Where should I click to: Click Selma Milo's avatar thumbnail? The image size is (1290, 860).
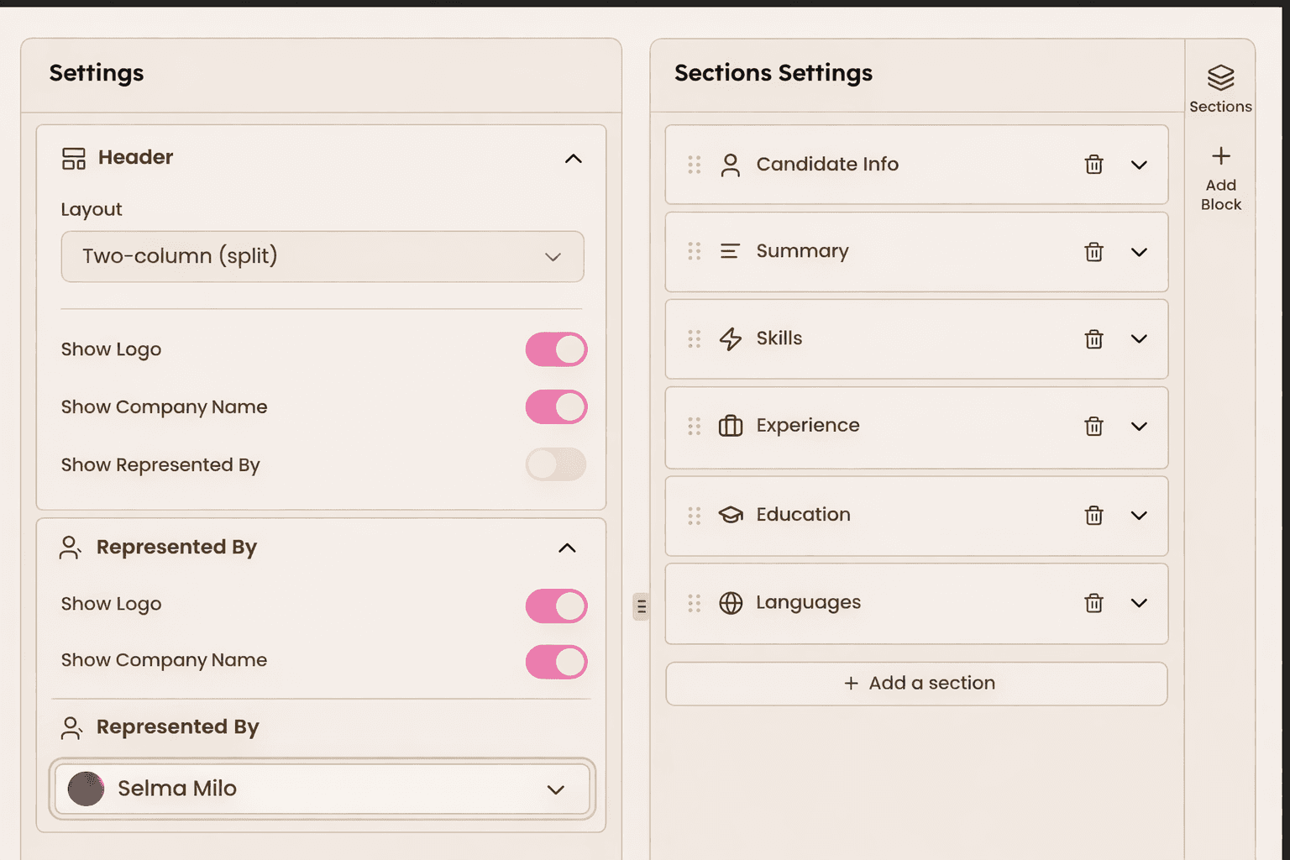tap(85, 789)
